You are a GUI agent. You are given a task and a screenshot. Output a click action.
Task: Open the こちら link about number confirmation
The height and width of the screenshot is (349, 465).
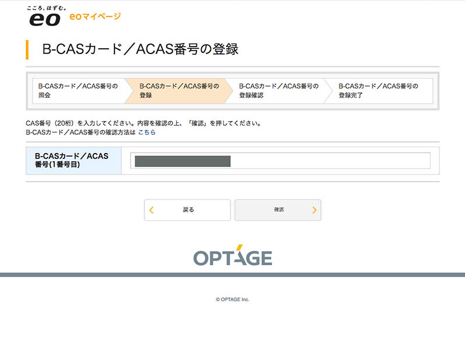tap(147, 132)
